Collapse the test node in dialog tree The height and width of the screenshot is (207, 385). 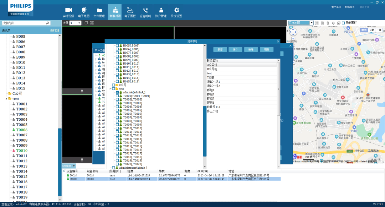point(110,89)
